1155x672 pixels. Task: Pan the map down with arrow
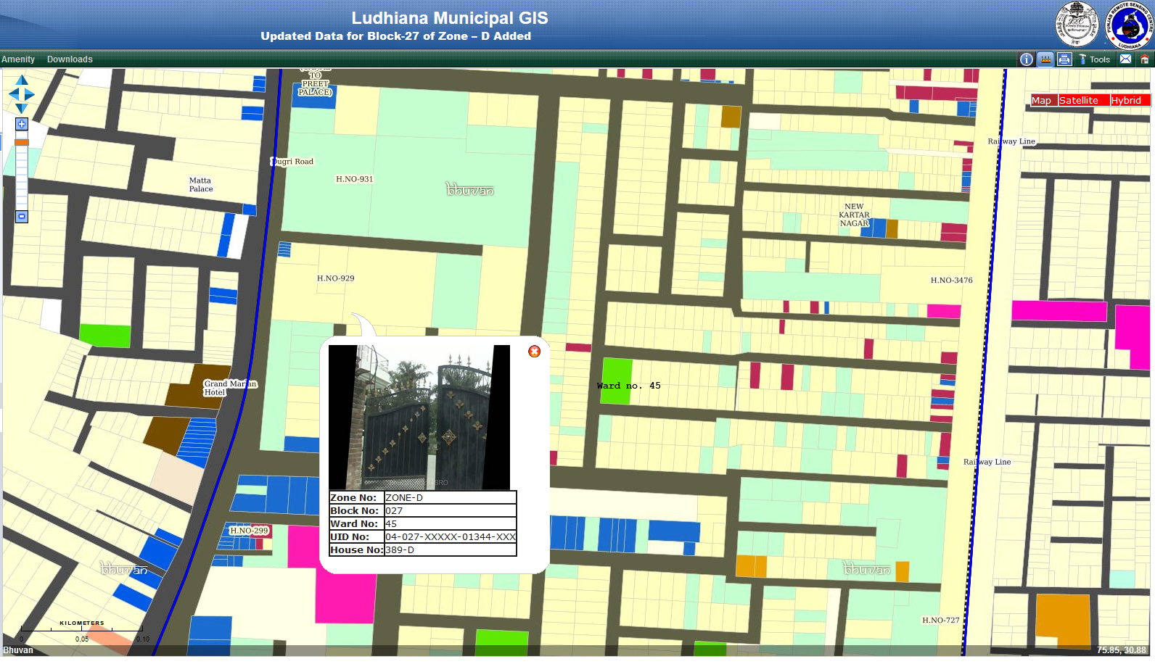pos(22,108)
